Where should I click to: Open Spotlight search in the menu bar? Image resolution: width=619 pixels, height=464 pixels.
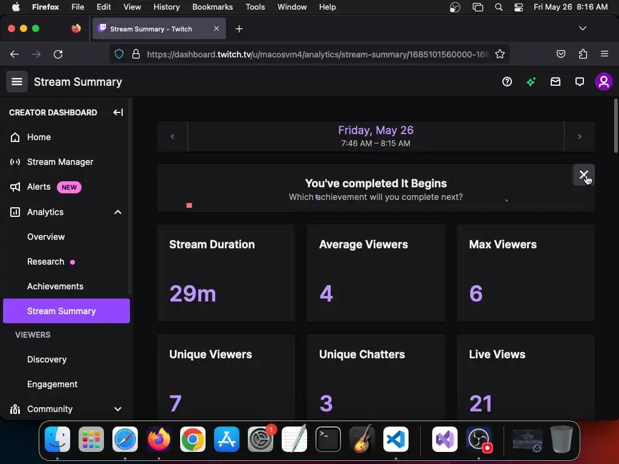tap(499, 7)
